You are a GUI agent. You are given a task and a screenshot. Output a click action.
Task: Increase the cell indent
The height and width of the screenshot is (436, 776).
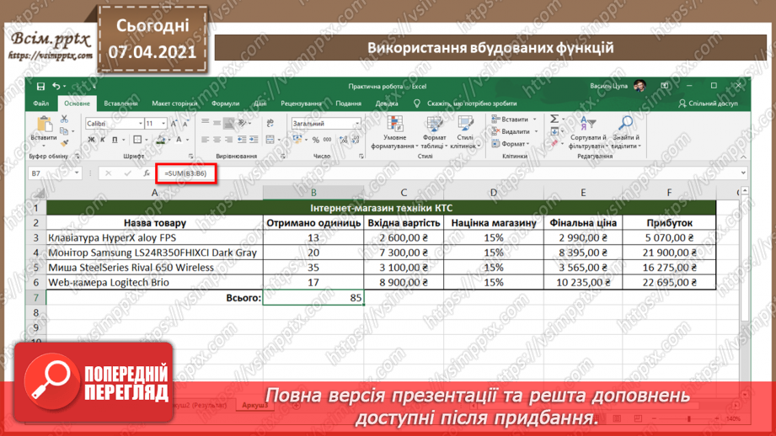[254, 140]
